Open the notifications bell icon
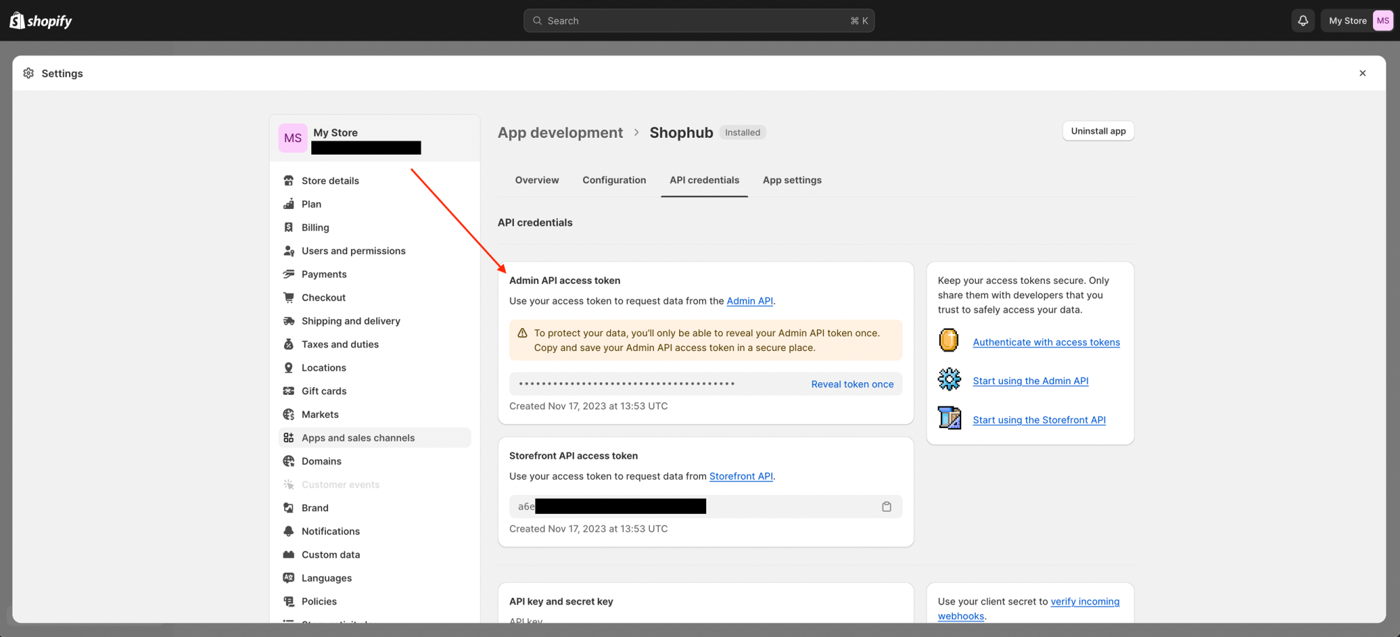Image resolution: width=1400 pixels, height=637 pixels. tap(1302, 20)
